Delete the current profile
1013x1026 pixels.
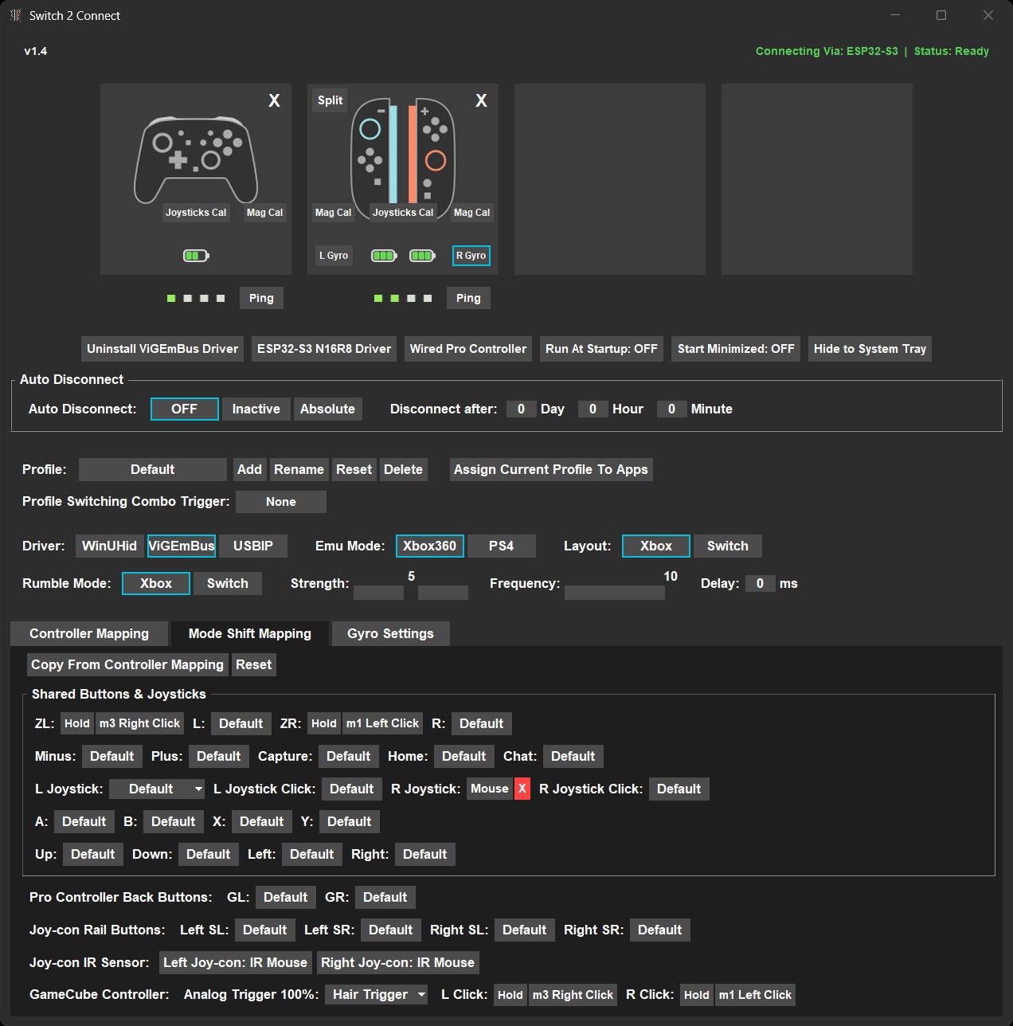403,469
